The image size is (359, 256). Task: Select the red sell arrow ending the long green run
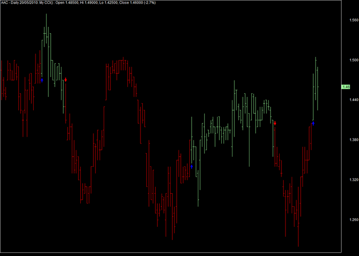[275, 123]
